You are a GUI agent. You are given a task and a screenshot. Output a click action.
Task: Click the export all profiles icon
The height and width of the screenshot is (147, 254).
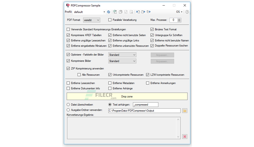click(149, 12)
